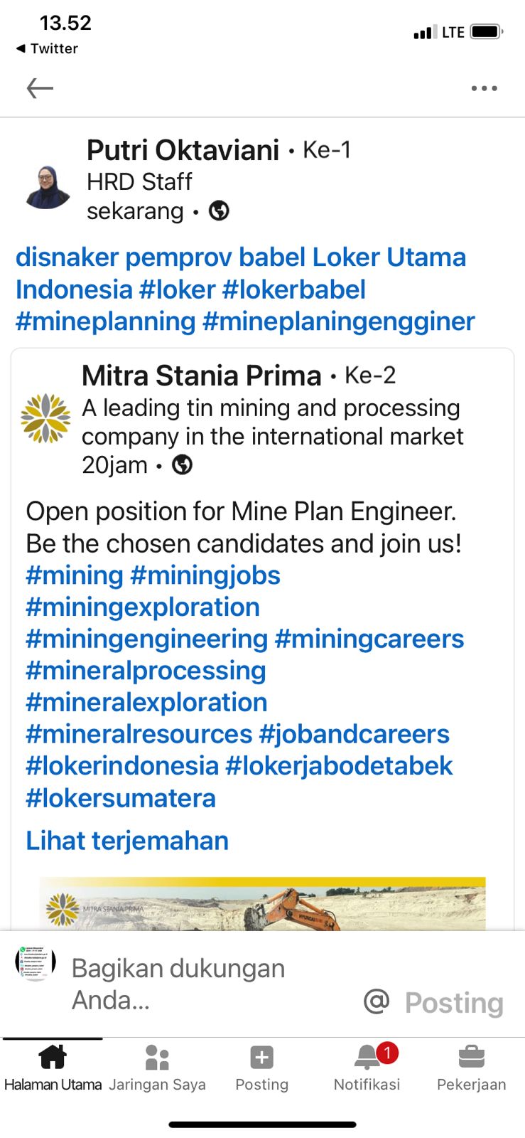Open the #lokerbabel hashtag
Viewport: 525px width, 1138px height.
click(293, 289)
